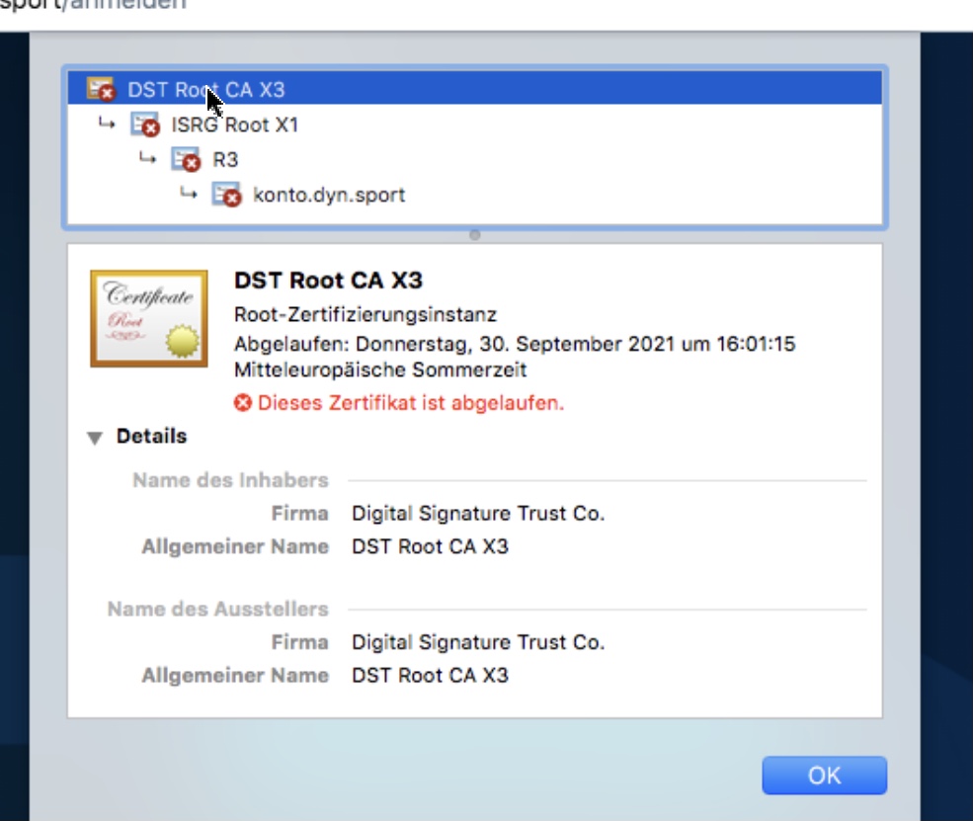Screen dimensions: 973x821
Task: Click the 'Name des Ausstellers' section header
Action: [218, 610]
